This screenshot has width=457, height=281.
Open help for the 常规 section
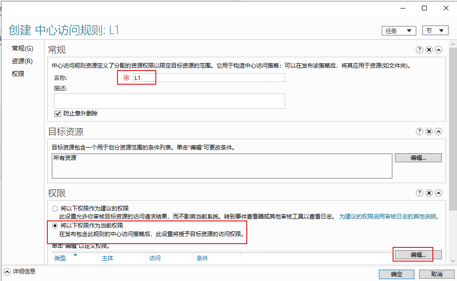click(x=419, y=50)
